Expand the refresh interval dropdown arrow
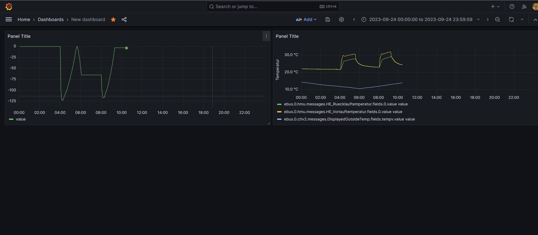 522,19
